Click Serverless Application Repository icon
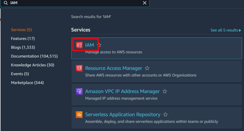The width and height of the screenshot is (244, 131). 79,115
